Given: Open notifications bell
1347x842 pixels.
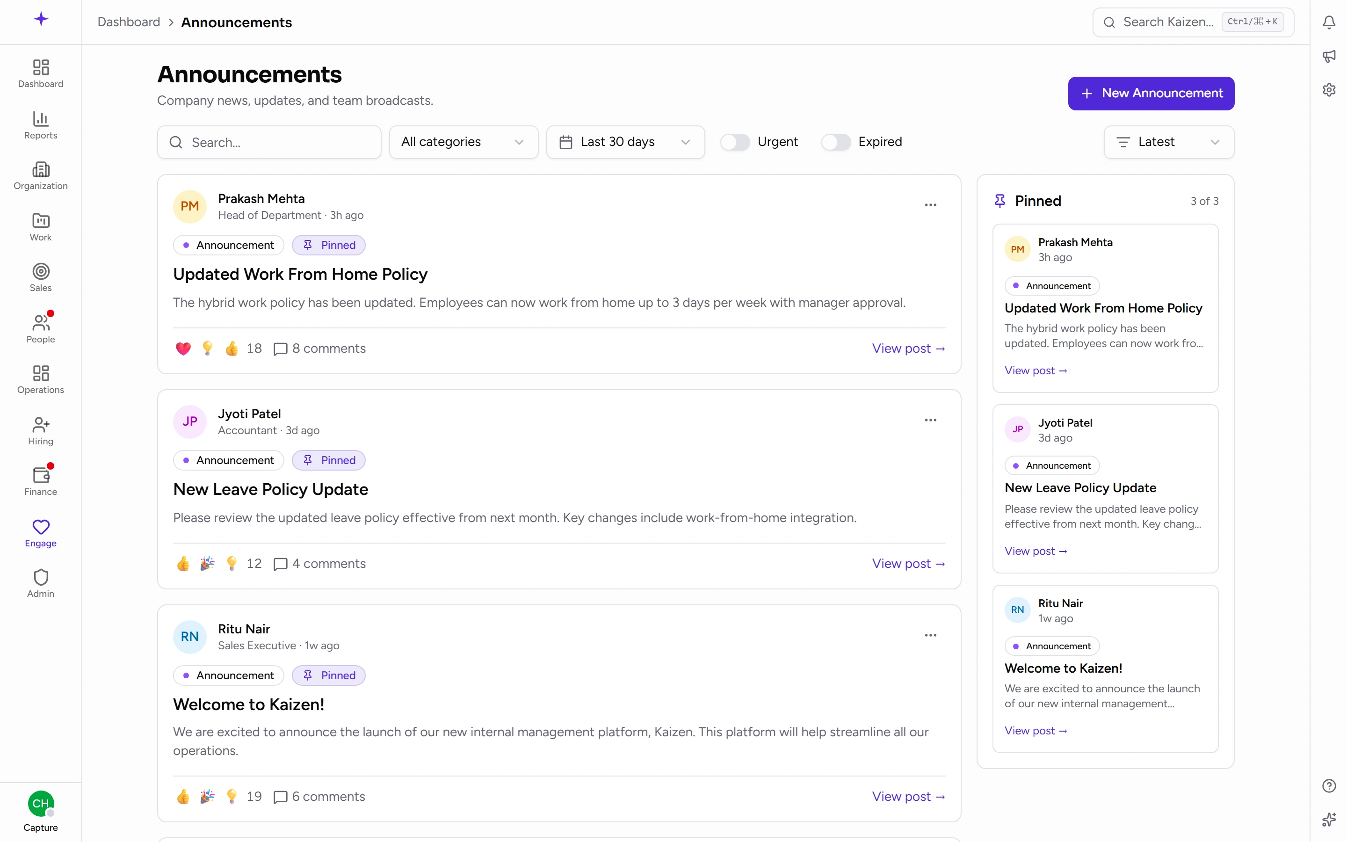Looking at the screenshot, I should pyautogui.click(x=1329, y=22).
